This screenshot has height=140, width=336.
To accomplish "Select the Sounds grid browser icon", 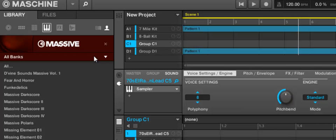I will 34,28.
